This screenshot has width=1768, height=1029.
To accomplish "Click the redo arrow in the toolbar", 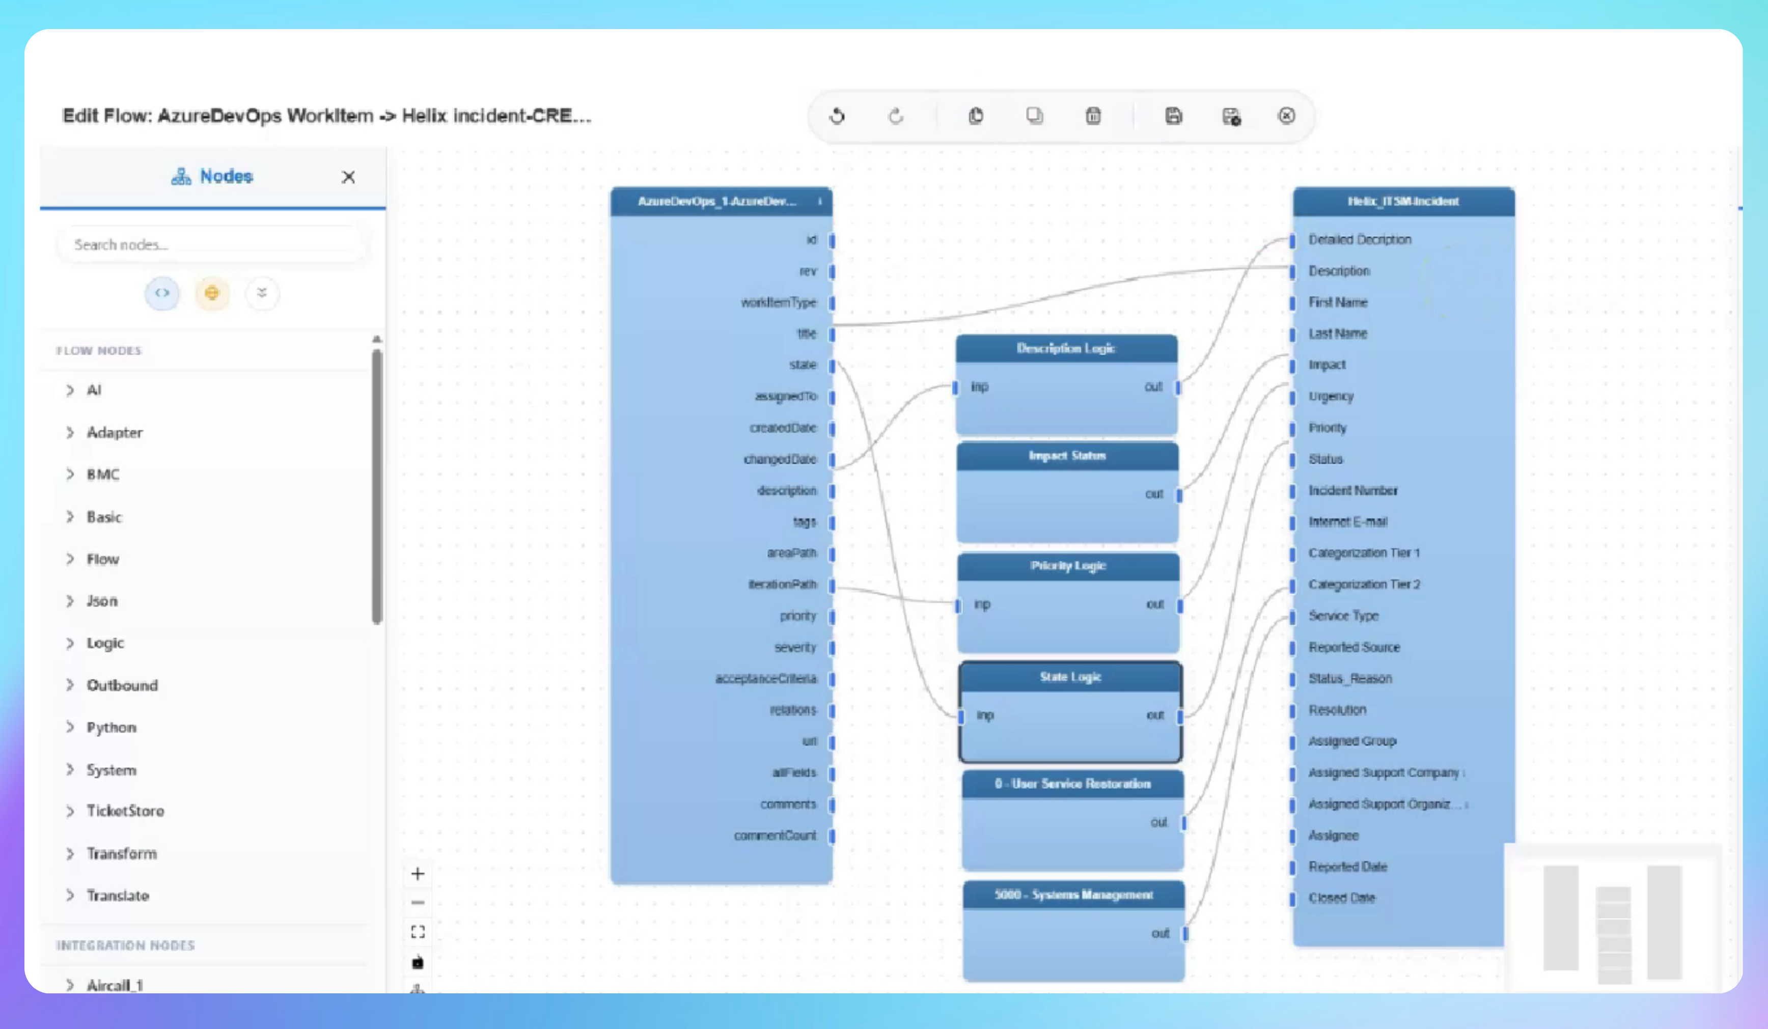I will tap(895, 116).
